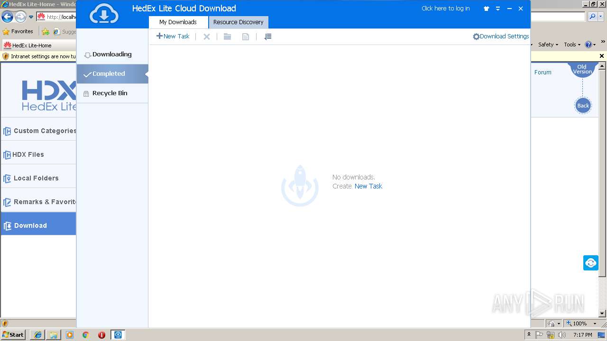
Task: Click the IE search magnifier button
Action: point(592,17)
